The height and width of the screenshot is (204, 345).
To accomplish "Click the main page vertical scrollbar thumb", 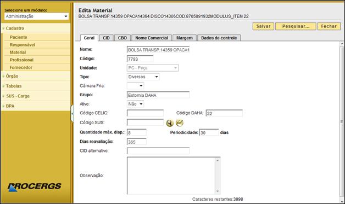I will point(342,121).
